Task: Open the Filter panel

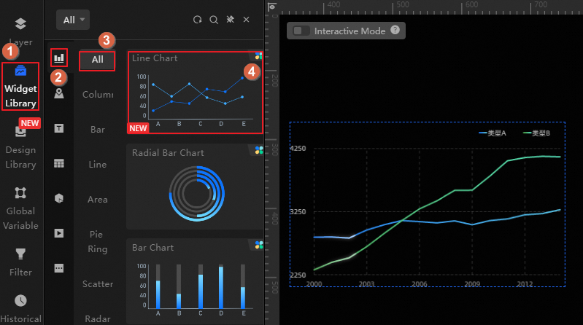Action: (20, 262)
